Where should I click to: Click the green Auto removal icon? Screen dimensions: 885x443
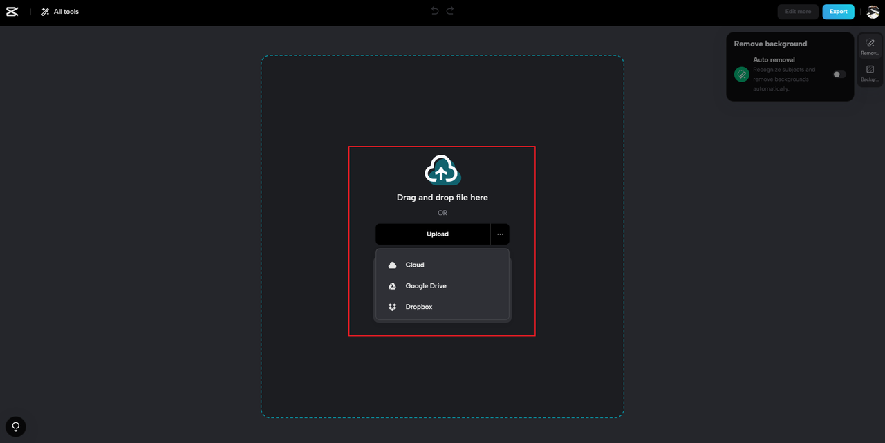742,75
